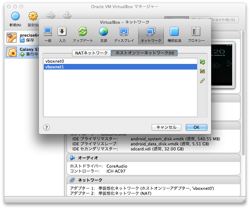
Task: Open the help question mark button
Action: coord(46,128)
